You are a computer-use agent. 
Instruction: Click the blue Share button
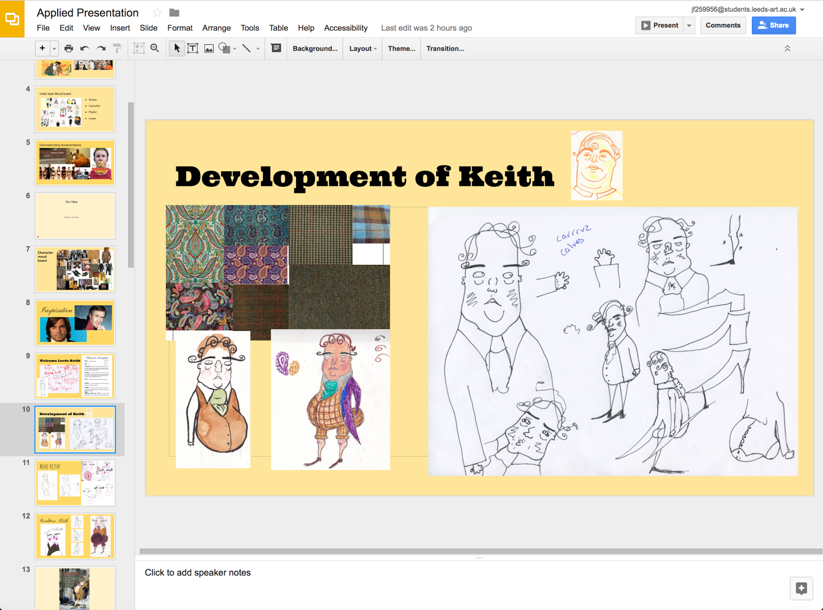pyautogui.click(x=773, y=25)
